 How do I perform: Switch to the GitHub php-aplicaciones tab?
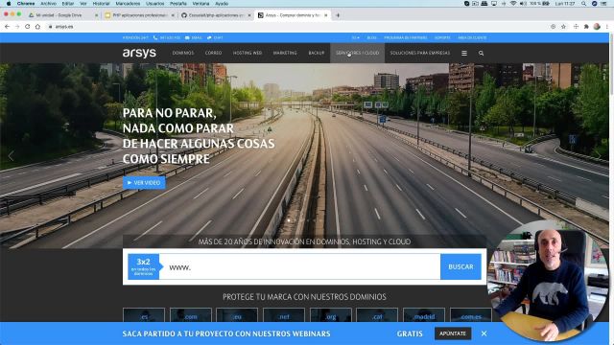coord(216,15)
